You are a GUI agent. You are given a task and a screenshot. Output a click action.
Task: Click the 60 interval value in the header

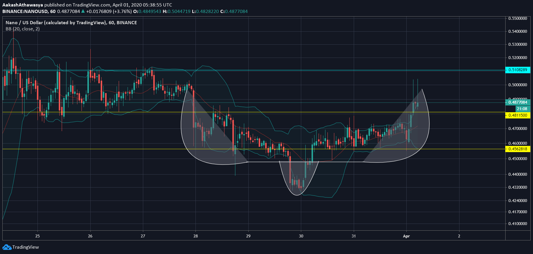(53, 11)
